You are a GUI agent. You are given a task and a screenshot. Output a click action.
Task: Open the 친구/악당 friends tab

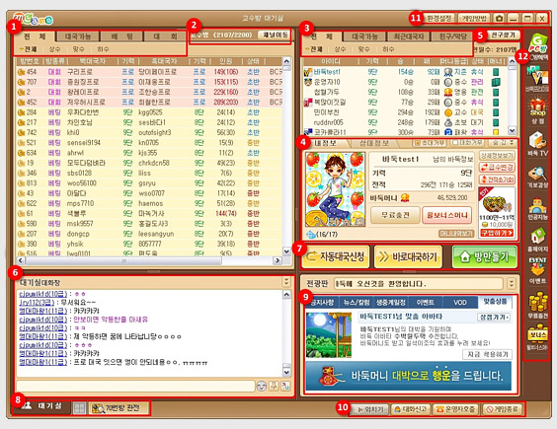click(452, 36)
